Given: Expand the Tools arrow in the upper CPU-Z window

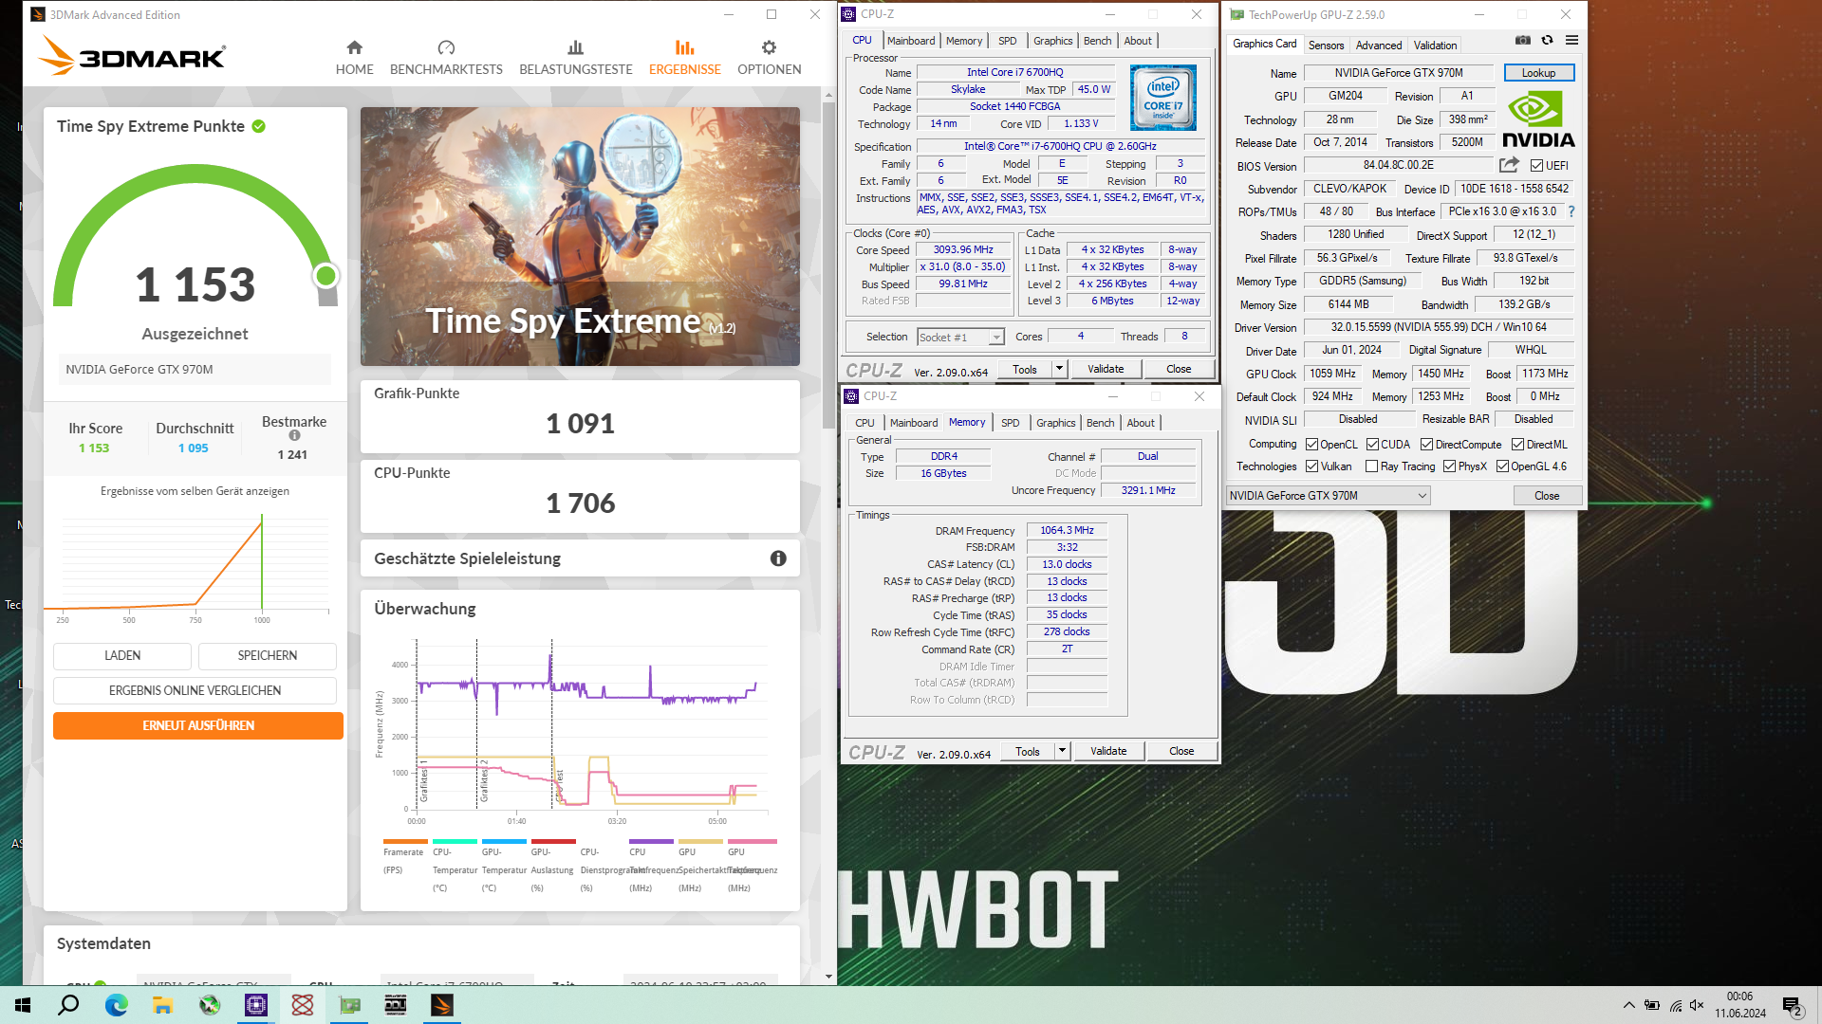Looking at the screenshot, I should (1059, 369).
